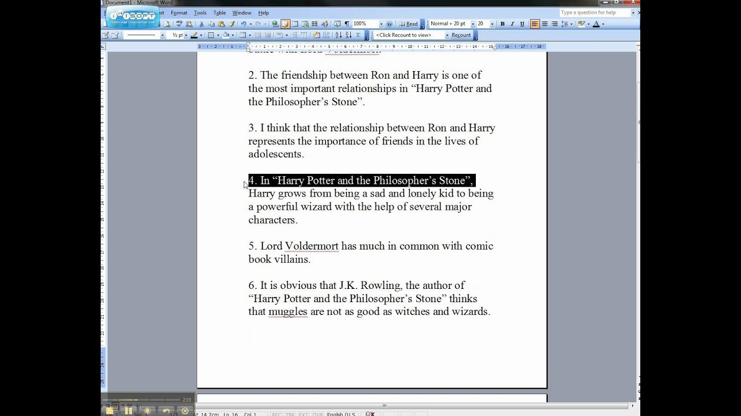Toggle Show/Hide paragraph marks
This screenshot has height=416, width=741.
[x=347, y=24]
